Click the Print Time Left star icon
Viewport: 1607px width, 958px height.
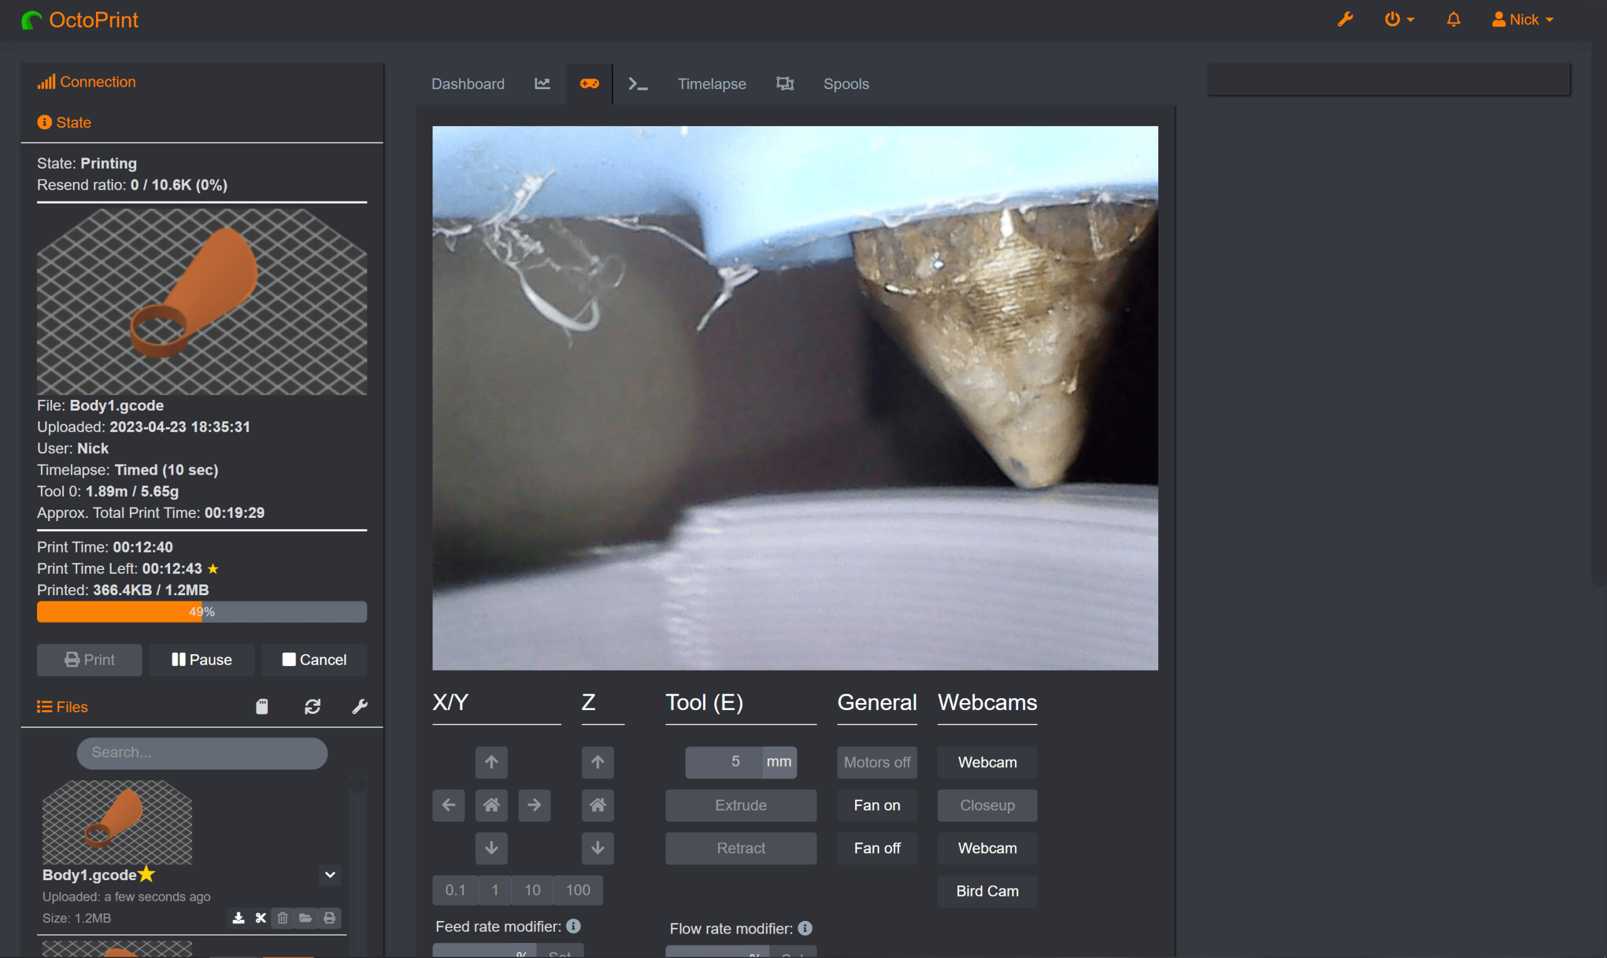[213, 569]
